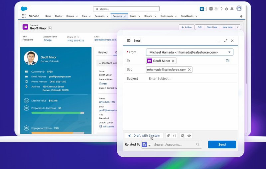Viewport: 266px width, 169px height.
Task: Open the Omega account link in header
Action: 48,40
